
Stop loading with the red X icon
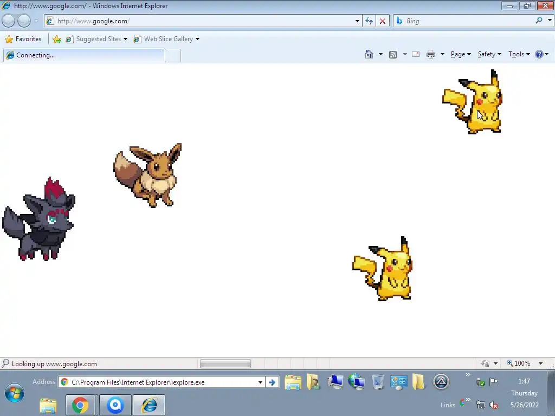click(x=383, y=21)
